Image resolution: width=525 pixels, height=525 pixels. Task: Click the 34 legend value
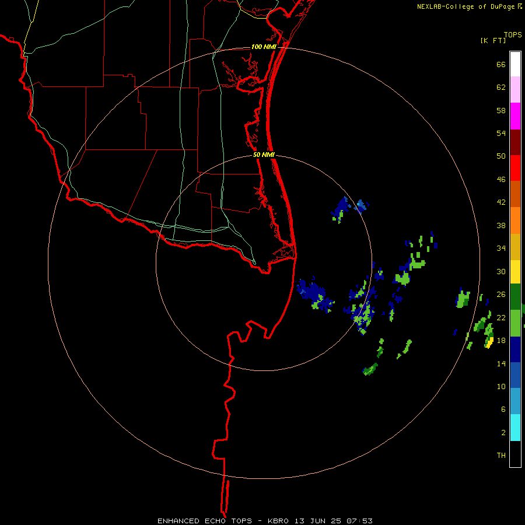[x=501, y=249]
